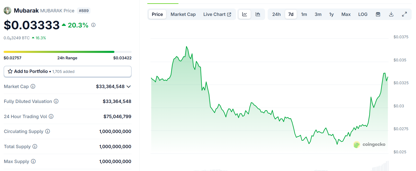Image resolution: width=416 pixels, height=171 pixels.
Task: Switch to line chart view icon
Action: click(245, 14)
